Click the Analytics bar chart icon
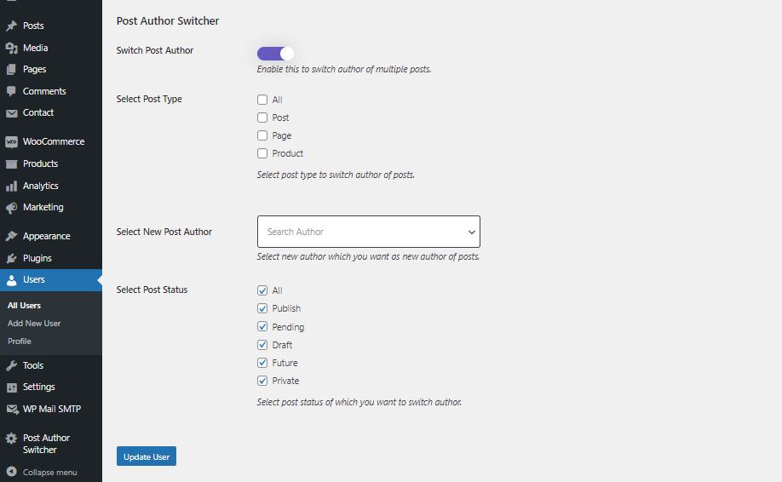782x482 pixels. click(11, 186)
